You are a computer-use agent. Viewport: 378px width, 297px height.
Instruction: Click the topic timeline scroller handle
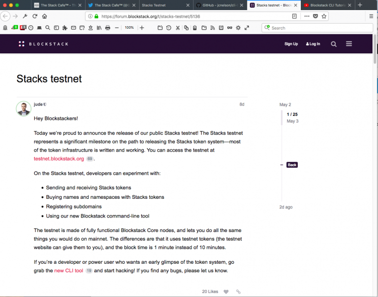click(282, 118)
